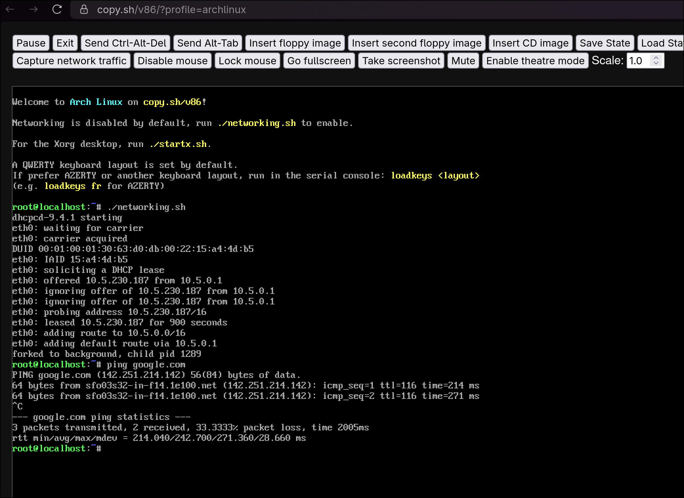This screenshot has width=684, height=498.
Task: Click the padlock icon in address bar
Action: [84, 10]
